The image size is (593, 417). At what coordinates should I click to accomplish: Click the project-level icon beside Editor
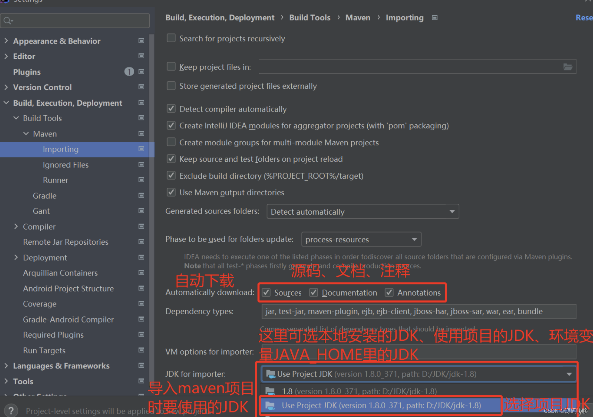point(141,56)
